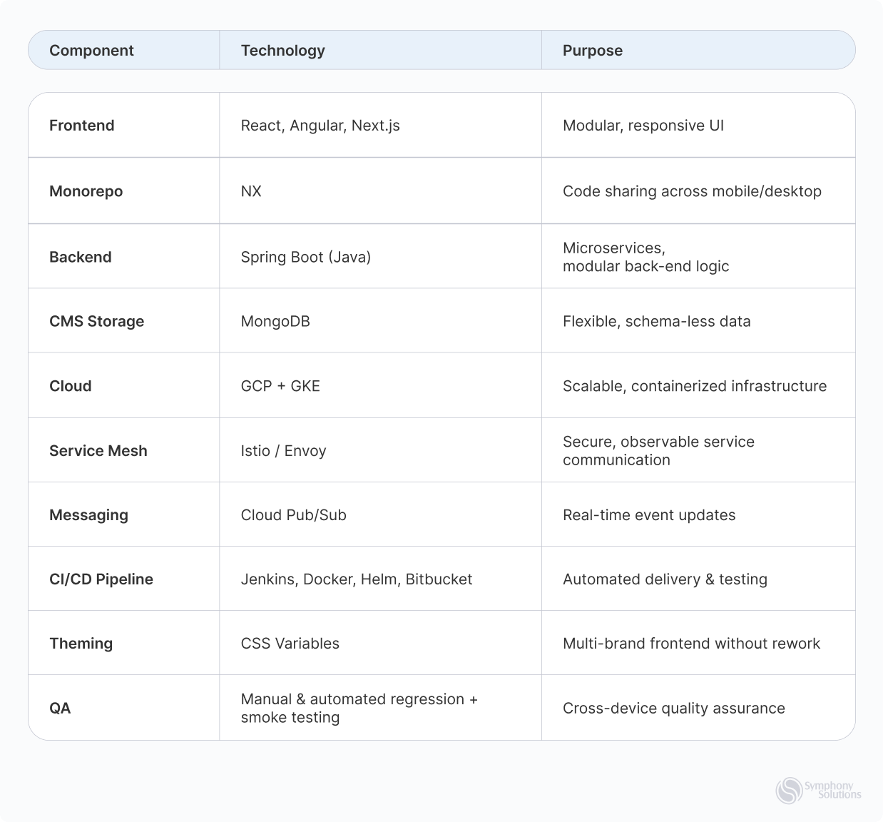
Task: Select the Monorepo row label
Action: pyautogui.click(x=86, y=191)
